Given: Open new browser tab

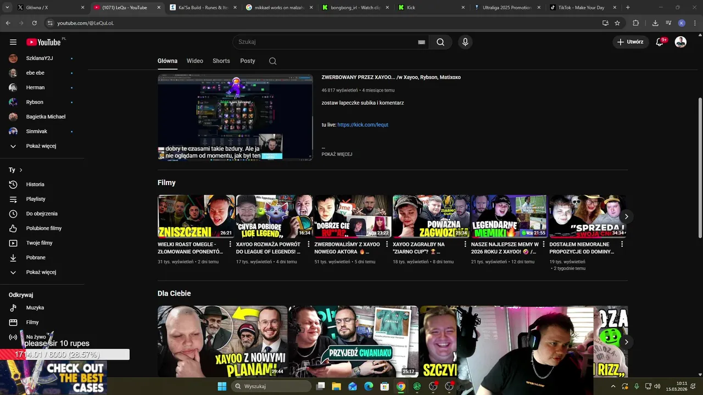Looking at the screenshot, I should click(628, 8).
